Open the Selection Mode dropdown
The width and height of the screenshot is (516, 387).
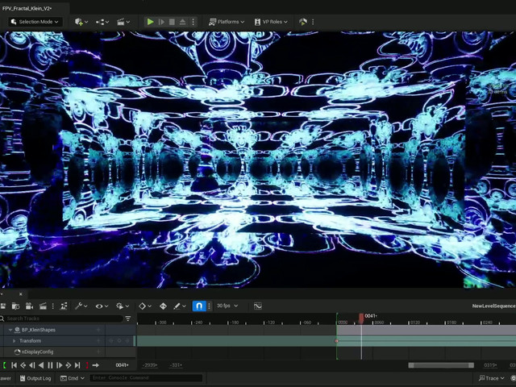click(x=34, y=22)
